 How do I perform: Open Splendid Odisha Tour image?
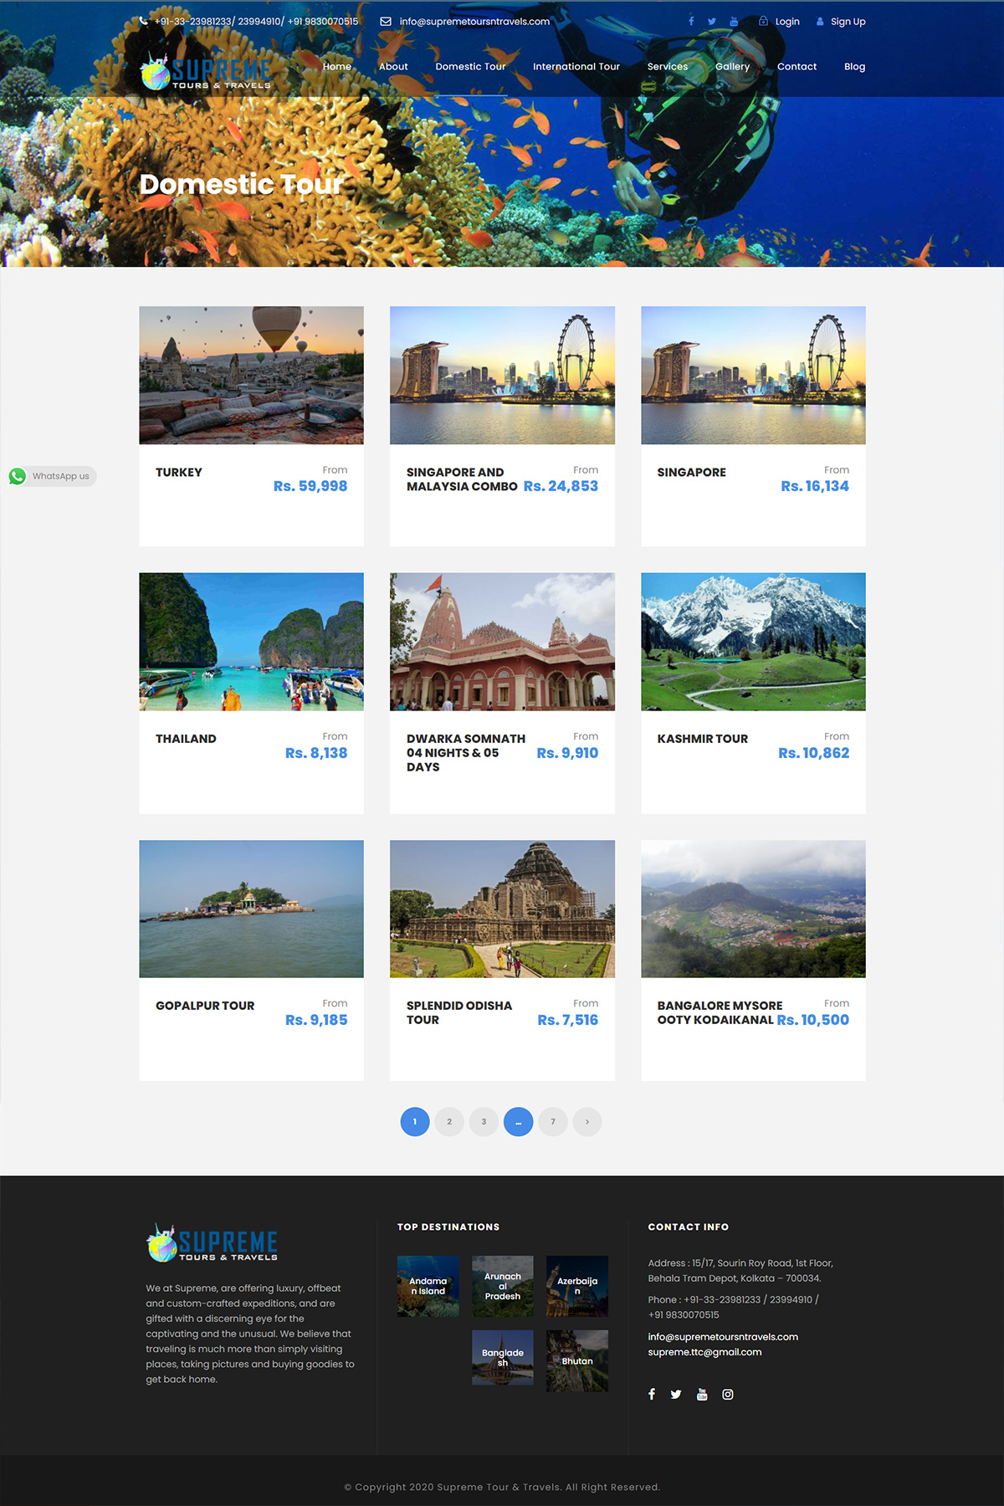502,909
